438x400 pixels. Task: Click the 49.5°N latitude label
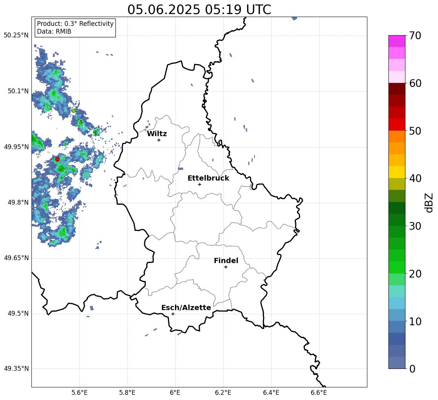pos(18,314)
